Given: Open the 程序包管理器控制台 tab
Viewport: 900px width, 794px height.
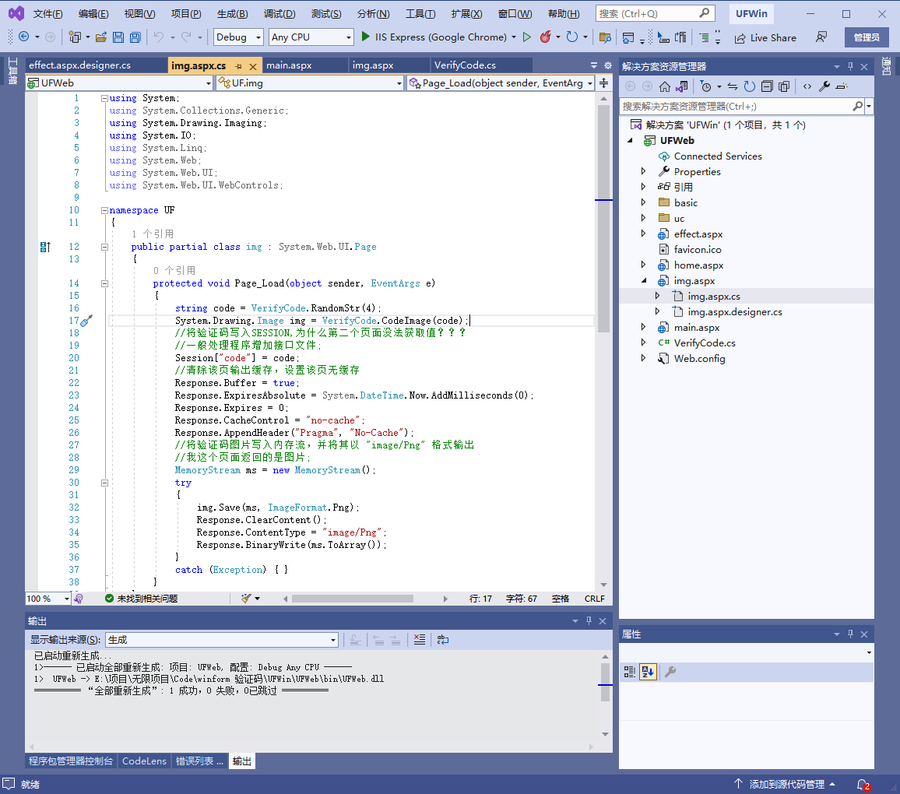Looking at the screenshot, I should 71,761.
